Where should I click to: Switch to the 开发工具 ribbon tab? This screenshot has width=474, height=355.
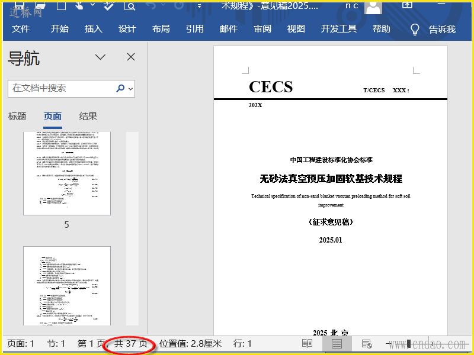click(x=339, y=29)
